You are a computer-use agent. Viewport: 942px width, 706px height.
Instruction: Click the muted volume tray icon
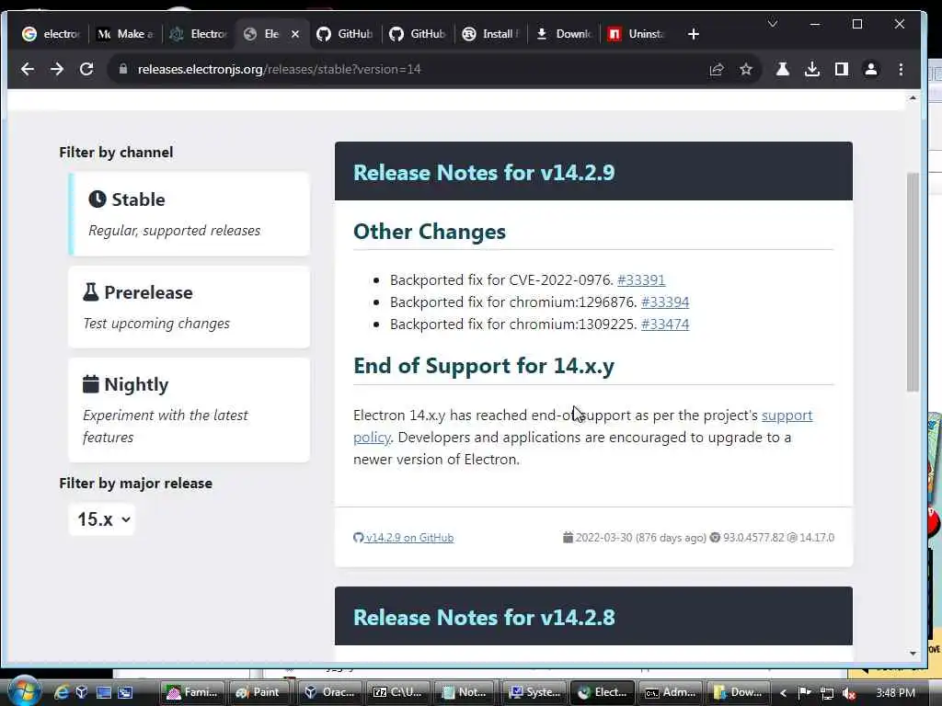click(849, 693)
